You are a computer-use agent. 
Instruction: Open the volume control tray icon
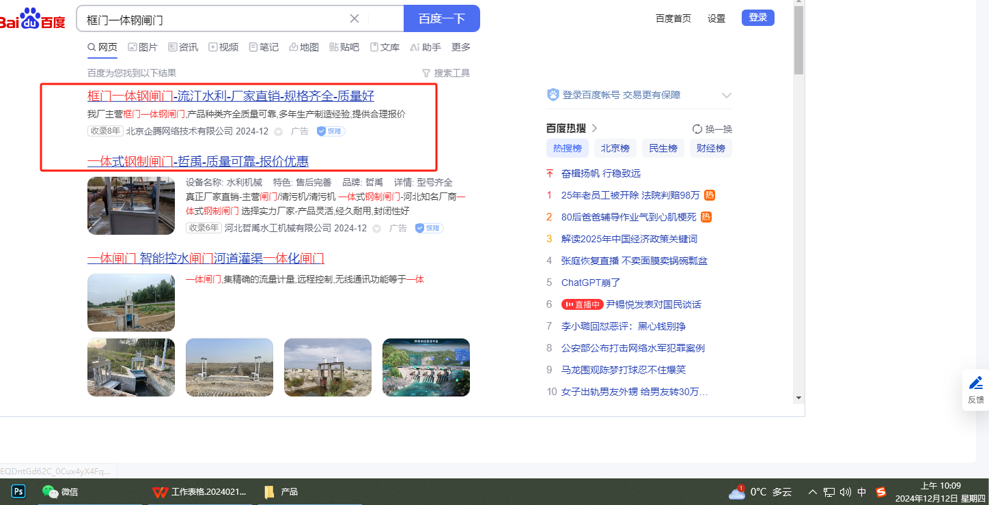(846, 492)
